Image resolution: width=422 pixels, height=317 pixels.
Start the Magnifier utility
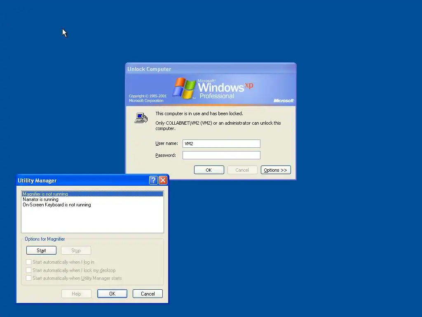pyautogui.click(x=42, y=251)
